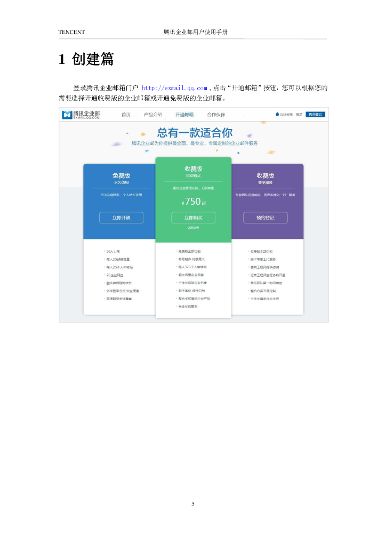Click the 每人32G个人中转站 feature item

[192, 267]
